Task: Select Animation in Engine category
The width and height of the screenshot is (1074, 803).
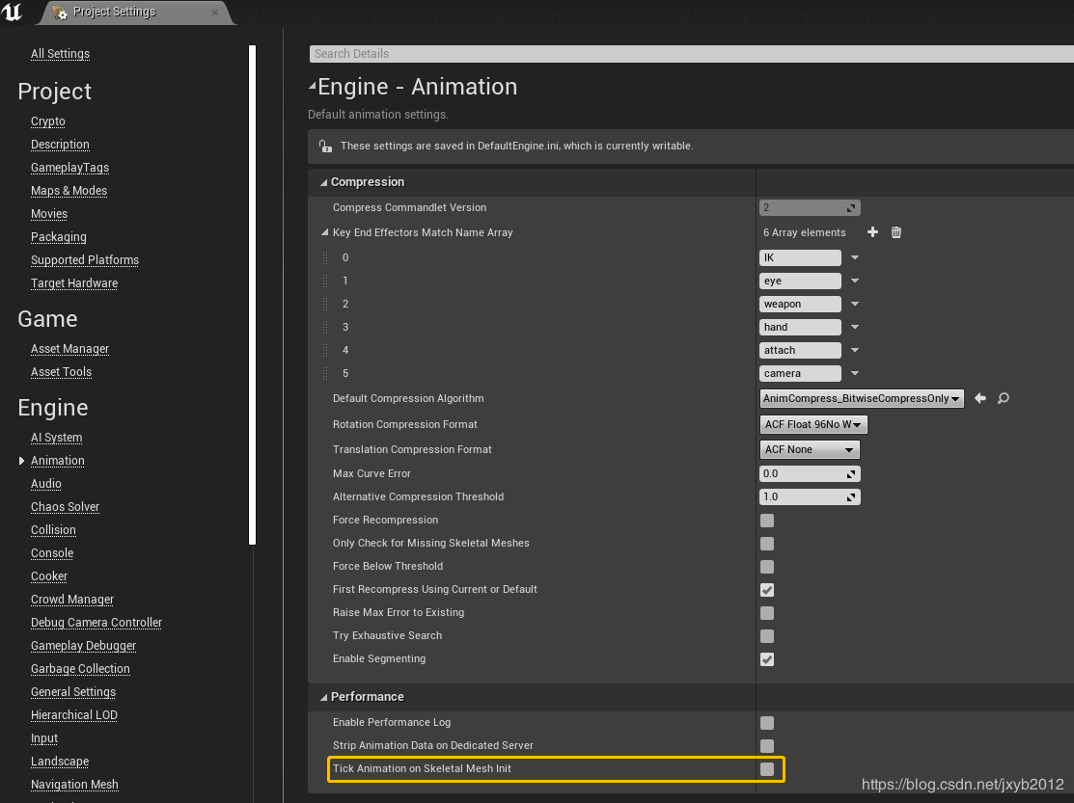Action: tap(58, 461)
